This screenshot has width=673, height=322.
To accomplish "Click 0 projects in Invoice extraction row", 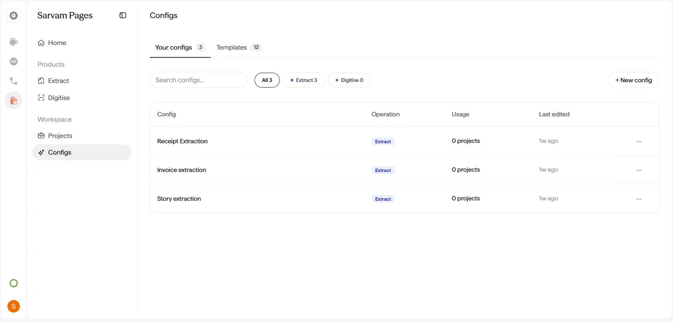I will (466, 169).
